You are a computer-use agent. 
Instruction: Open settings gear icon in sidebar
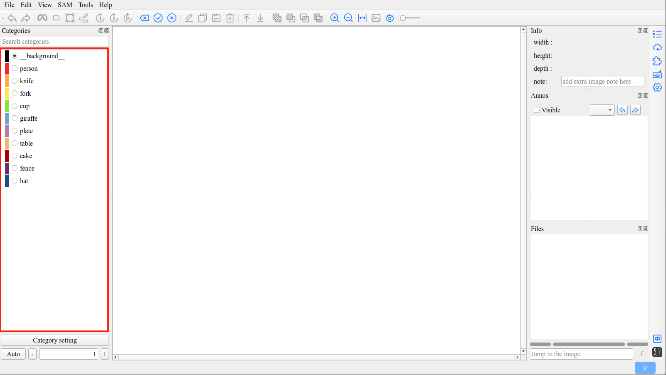click(657, 87)
